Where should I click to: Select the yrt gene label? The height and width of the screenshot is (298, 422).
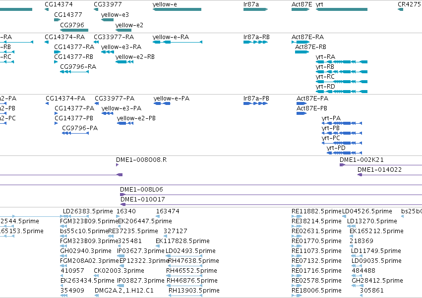[x=319, y=4]
